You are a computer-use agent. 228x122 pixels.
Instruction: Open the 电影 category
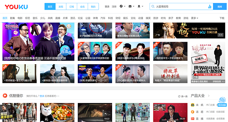coord(20,18)
